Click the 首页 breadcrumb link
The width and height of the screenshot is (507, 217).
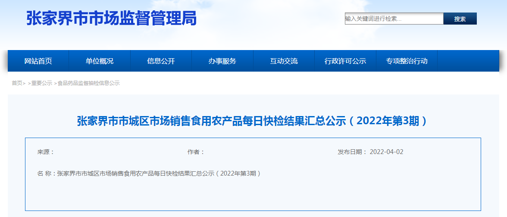point(17,83)
